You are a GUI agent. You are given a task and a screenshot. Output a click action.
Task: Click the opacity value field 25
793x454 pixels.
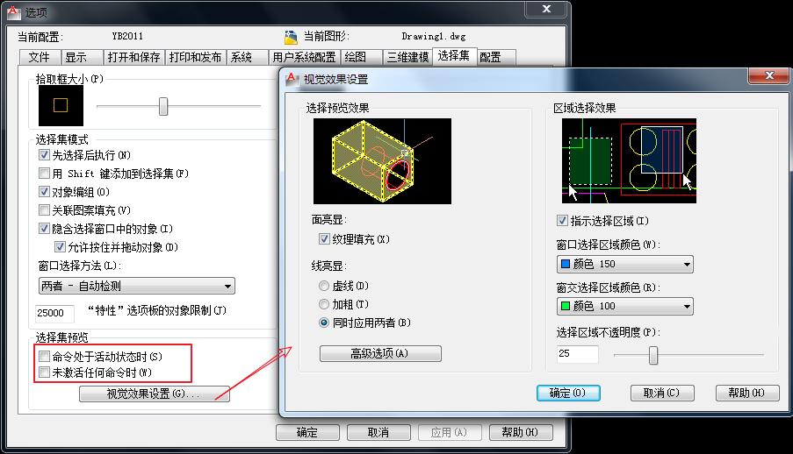coord(578,354)
